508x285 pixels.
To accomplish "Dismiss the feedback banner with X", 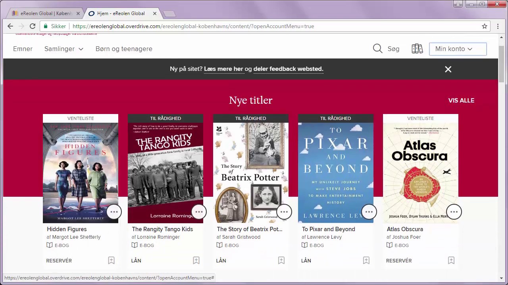I will (448, 69).
